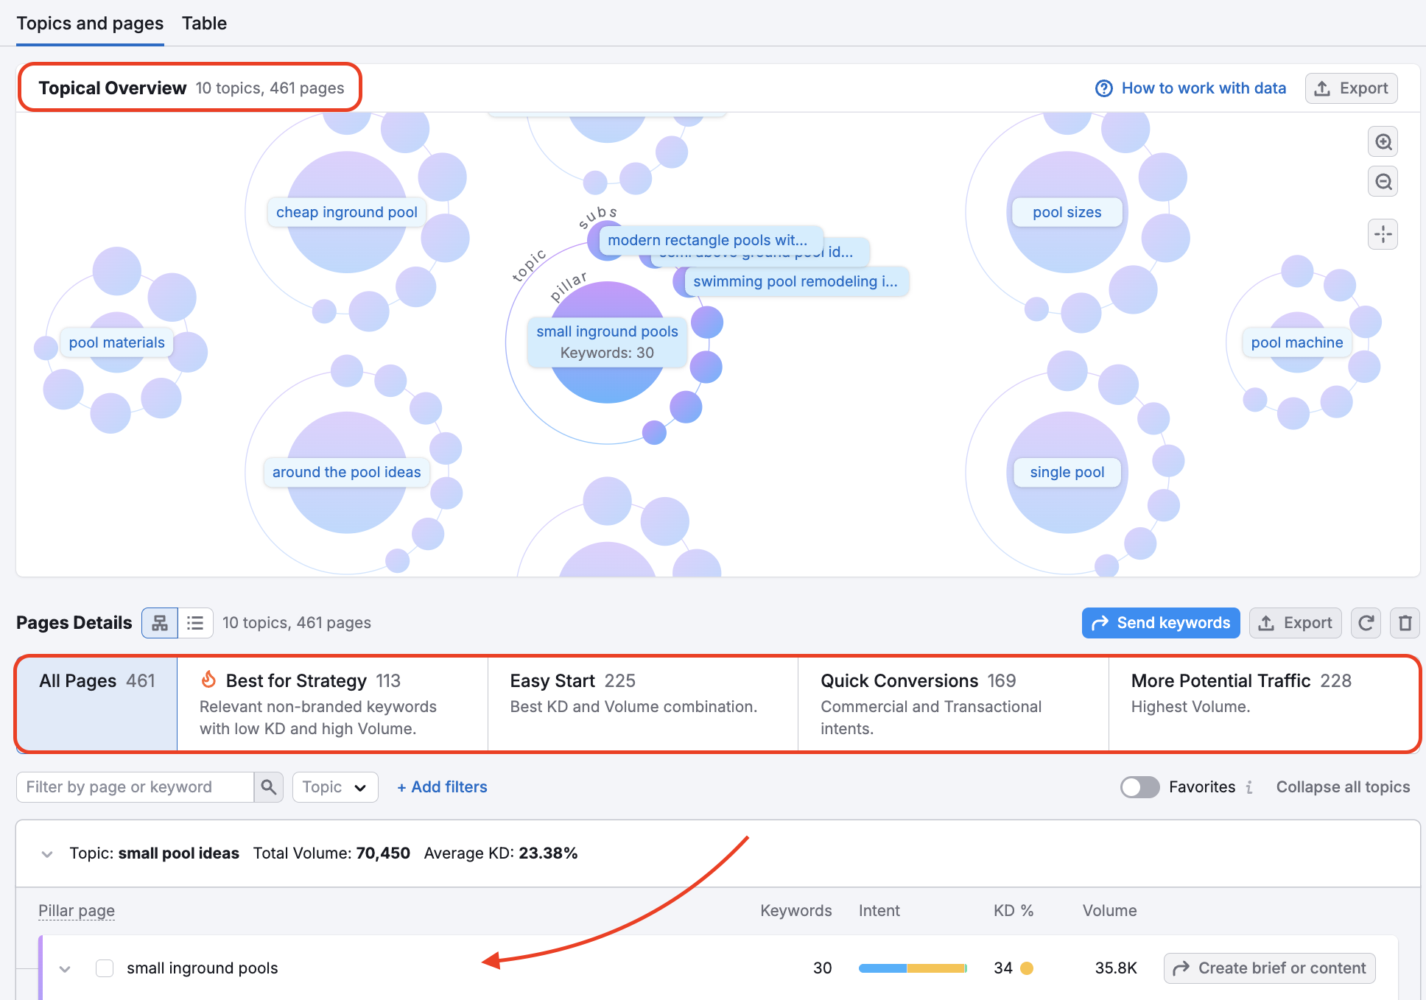Click the center map icon
Image resolution: width=1426 pixels, height=1000 pixels.
click(1383, 235)
